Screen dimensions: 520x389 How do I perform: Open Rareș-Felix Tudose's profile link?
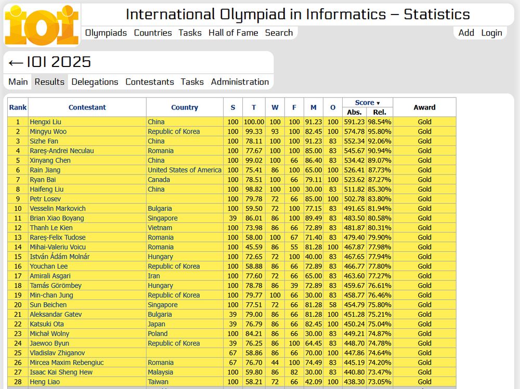58,237
